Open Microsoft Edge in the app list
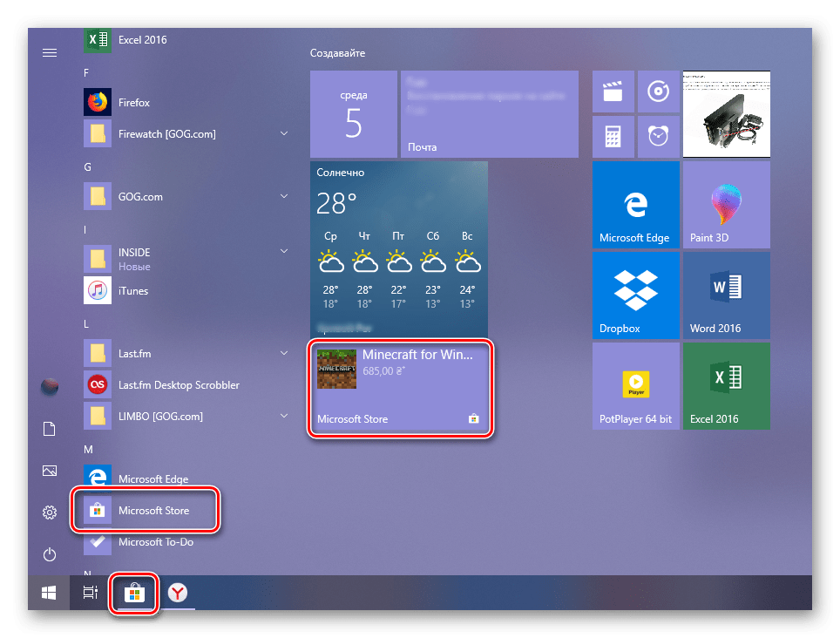This screenshot has width=840, height=638. 187,478
